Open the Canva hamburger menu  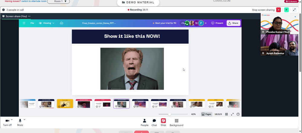coord(24,23)
